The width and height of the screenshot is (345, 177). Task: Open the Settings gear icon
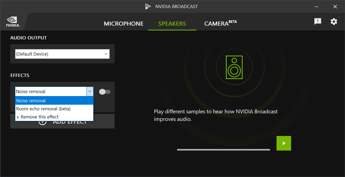pyautogui.click(x=334, y=22)
